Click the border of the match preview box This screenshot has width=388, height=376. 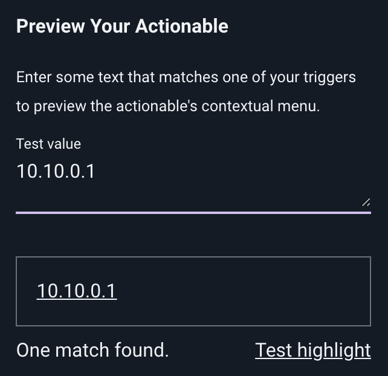pyautogui.click(x=193, y=257)
